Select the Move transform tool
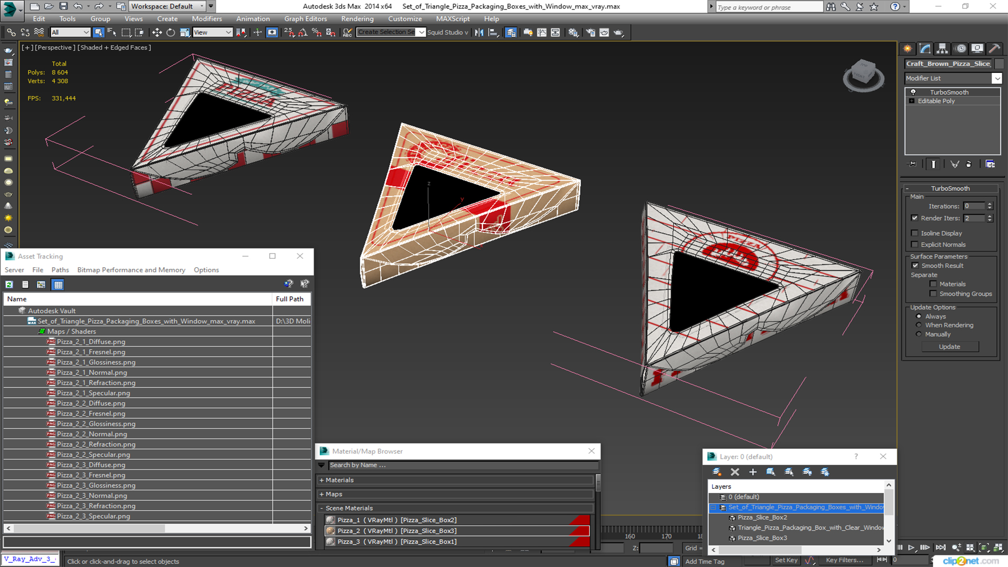Image resolution: width=1008 pixels, height=567 pixels. 156,33
